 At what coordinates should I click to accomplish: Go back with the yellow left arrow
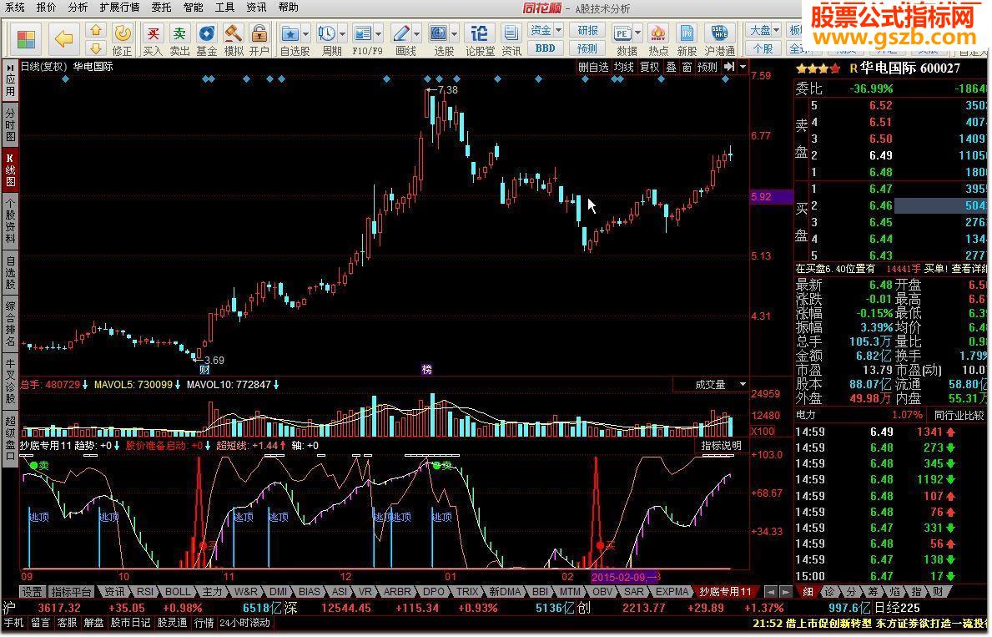tap(64, 39)
